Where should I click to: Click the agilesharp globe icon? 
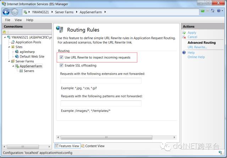pos(17,51)
